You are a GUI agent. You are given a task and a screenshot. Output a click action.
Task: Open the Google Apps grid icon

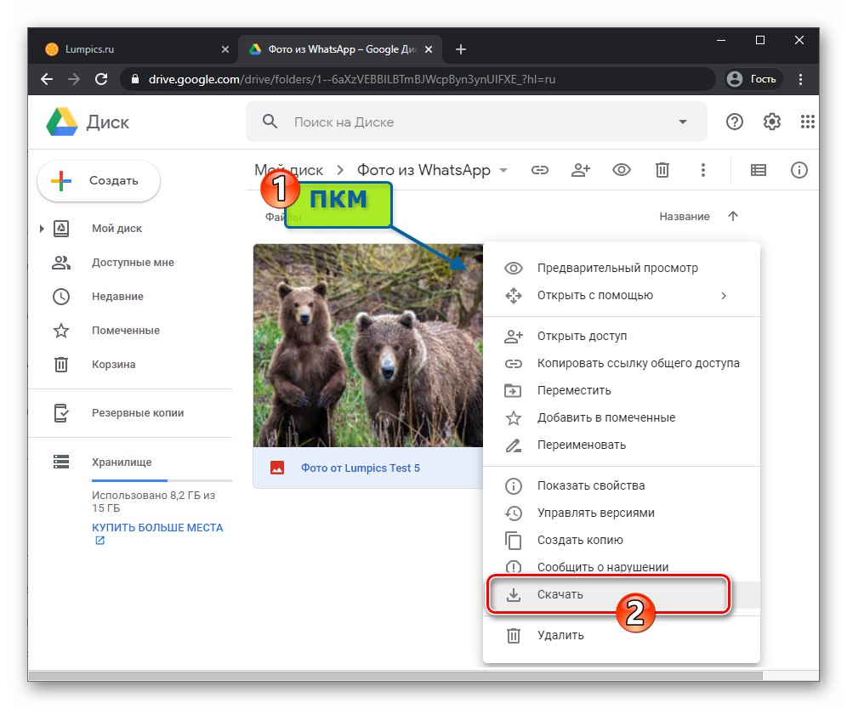807,122
